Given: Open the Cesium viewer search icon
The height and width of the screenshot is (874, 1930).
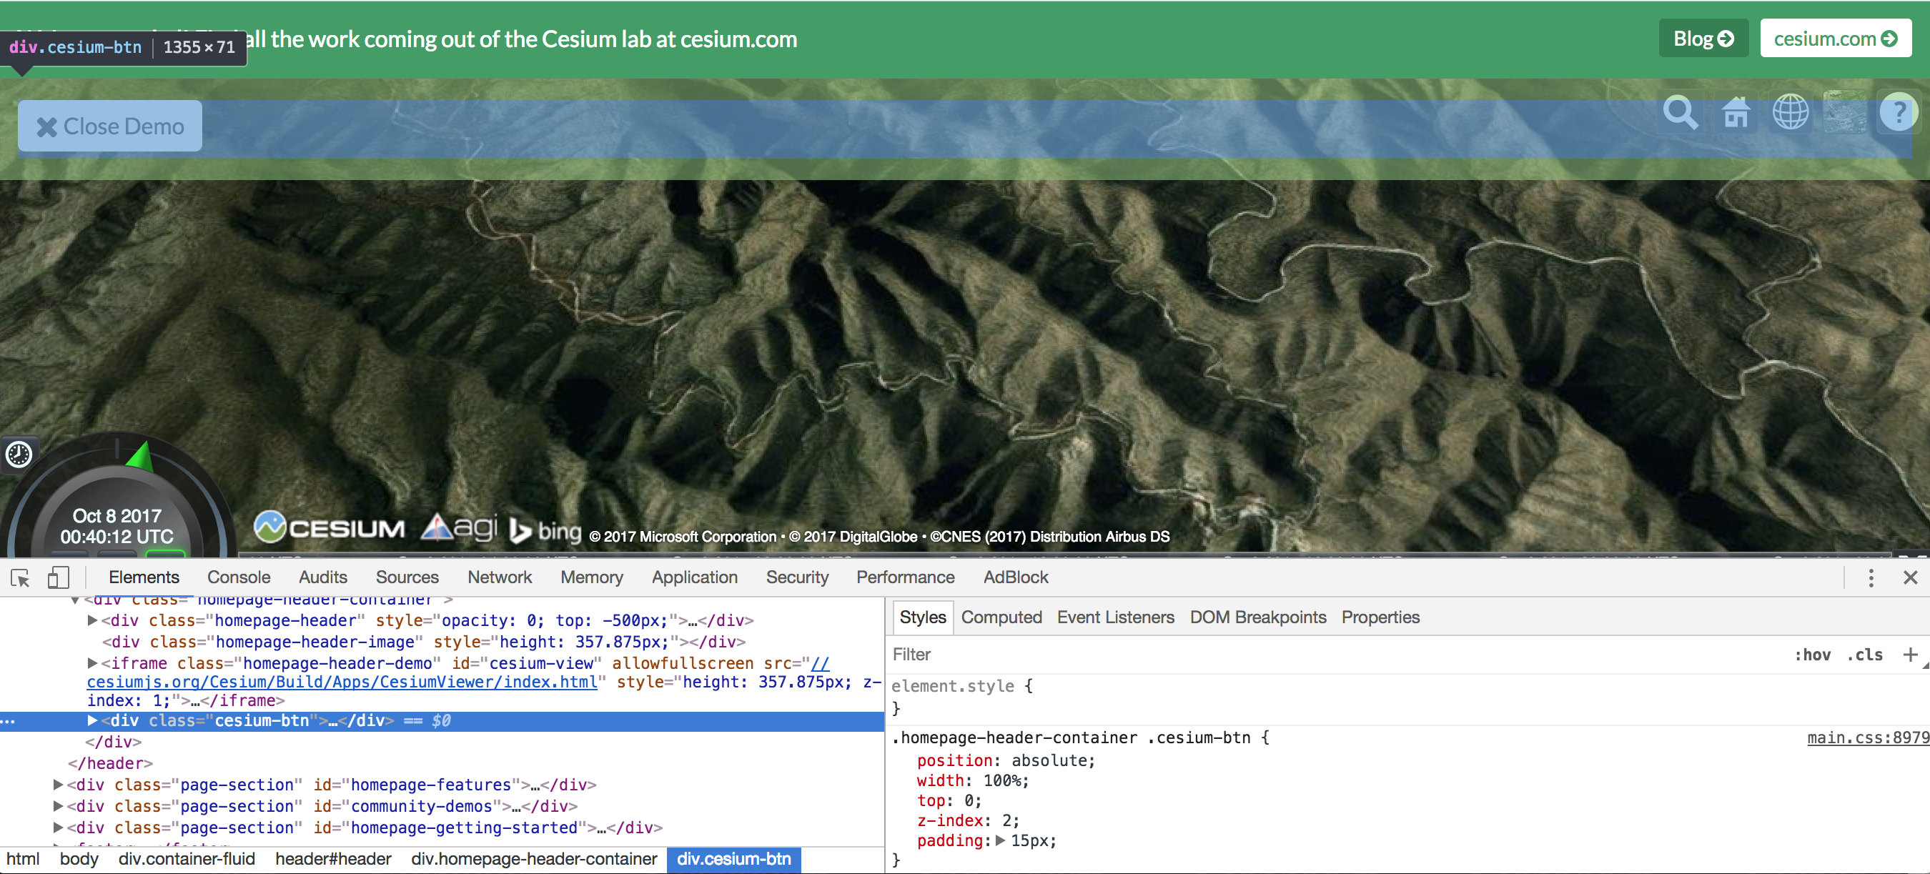Looking at the screenshot, I should [1681, 114].
